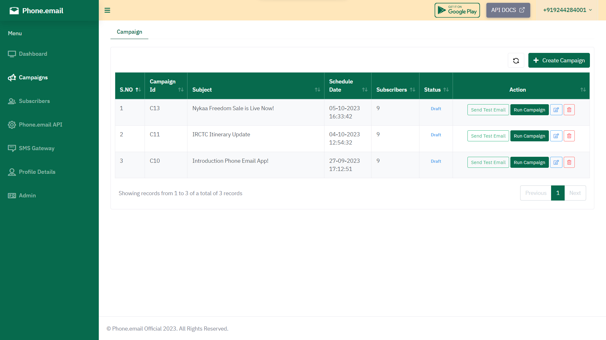Click subject 'Nykaa Freedom Sale is Live Now!'

click(x=233, y=108)
